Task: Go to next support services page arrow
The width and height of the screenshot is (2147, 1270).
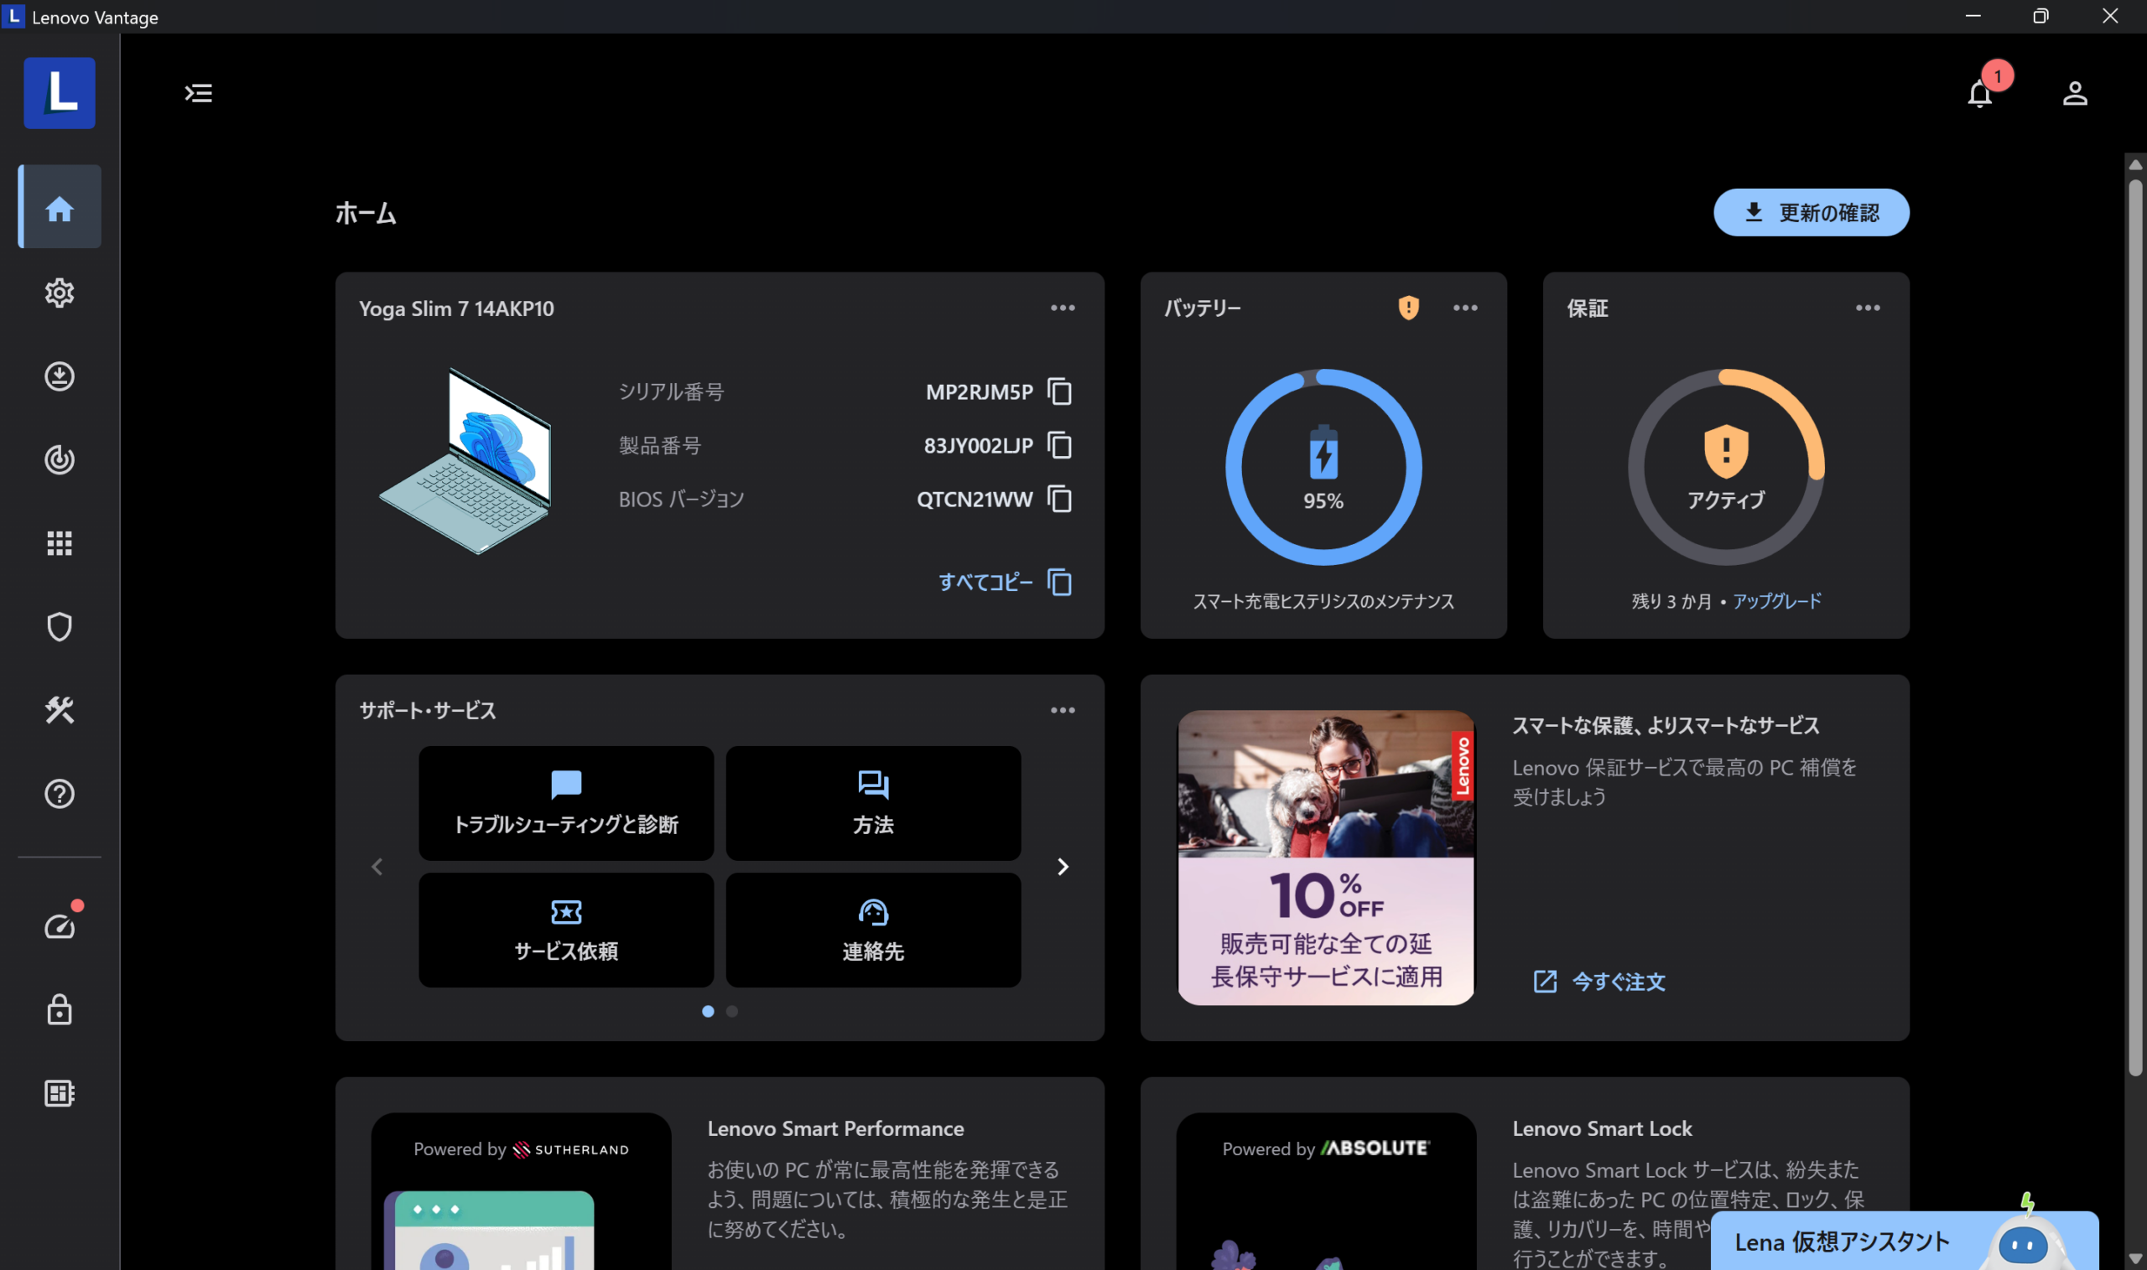Action: (x=1063, y=867)
